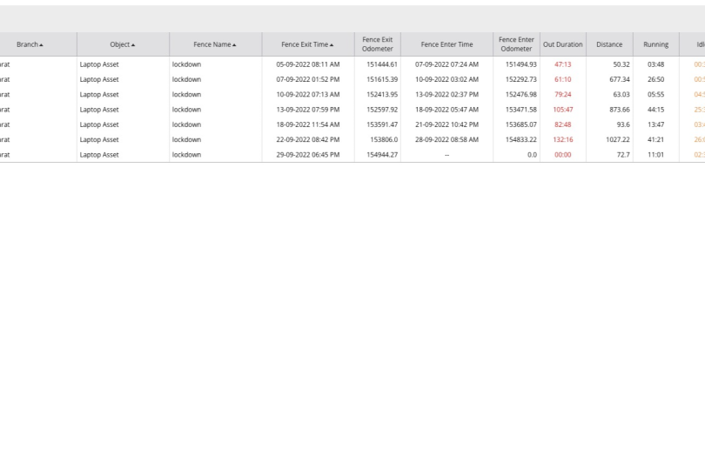Click the 18-09-2022 05:47 AM enter time cell

[446, 110]
